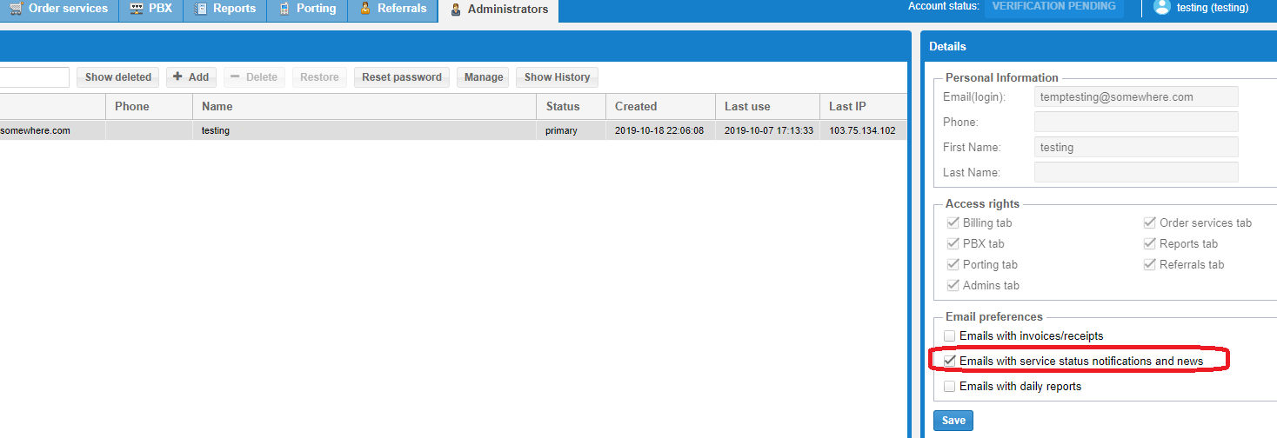
Task: Click last use 2019-10-07 17:13:33
Action: coord(767,130)
